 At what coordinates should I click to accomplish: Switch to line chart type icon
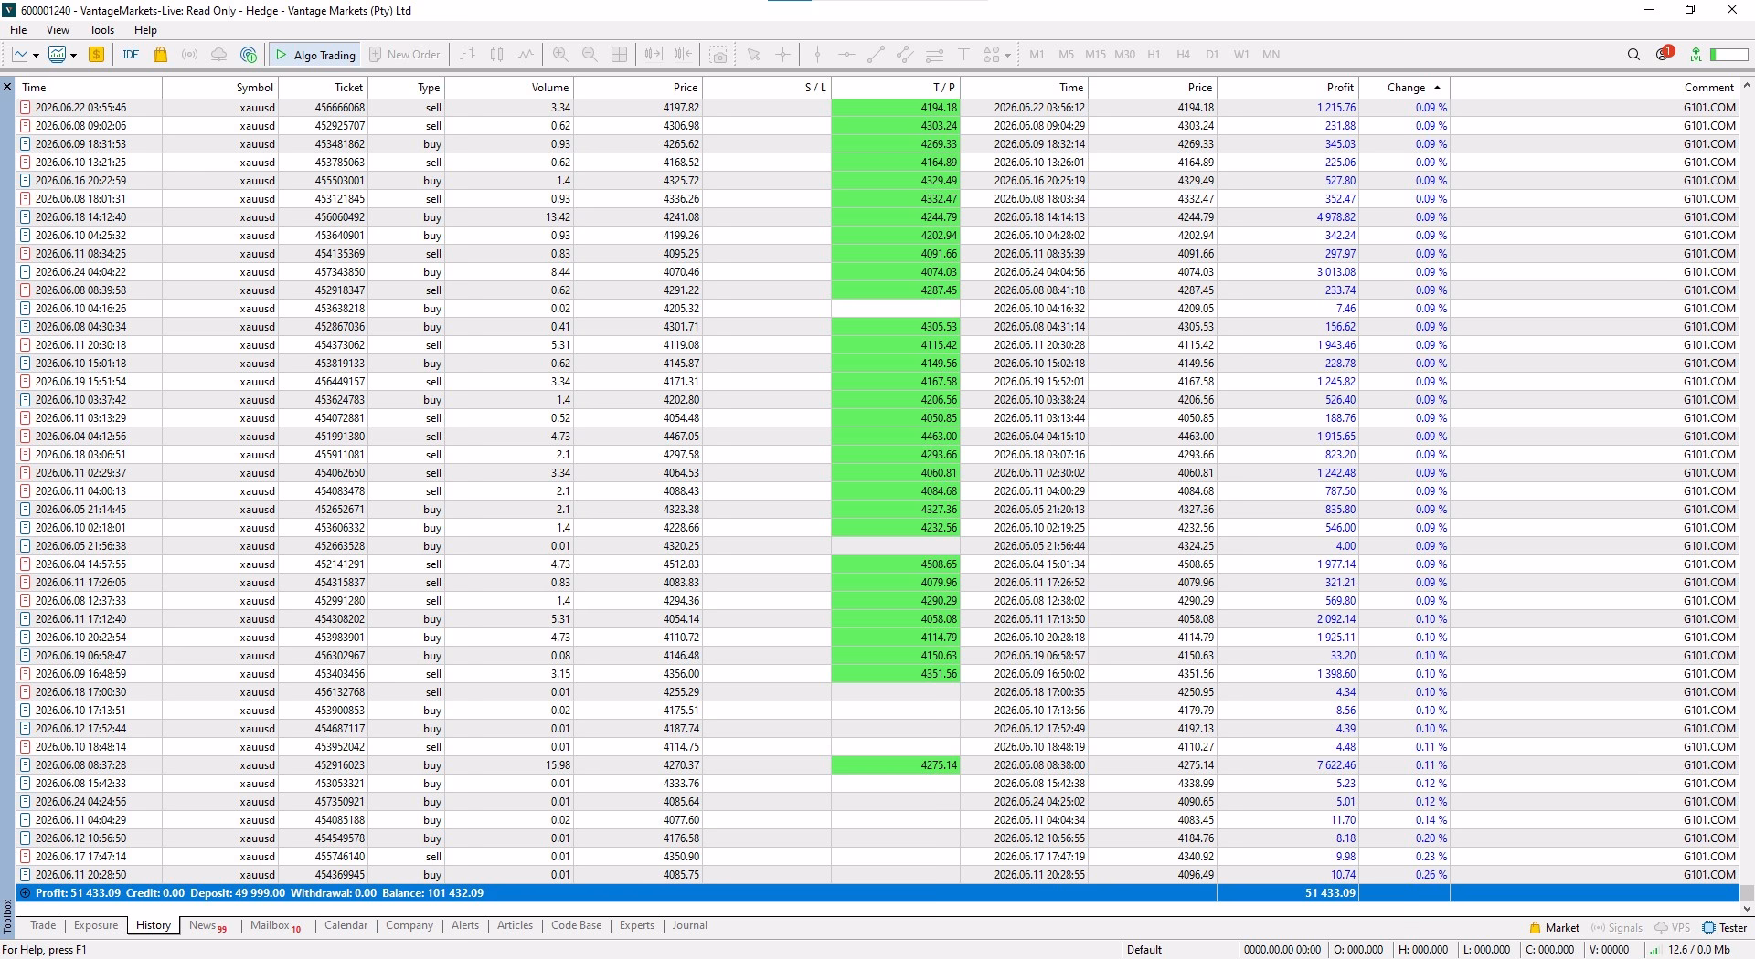(x=526, y=55)
